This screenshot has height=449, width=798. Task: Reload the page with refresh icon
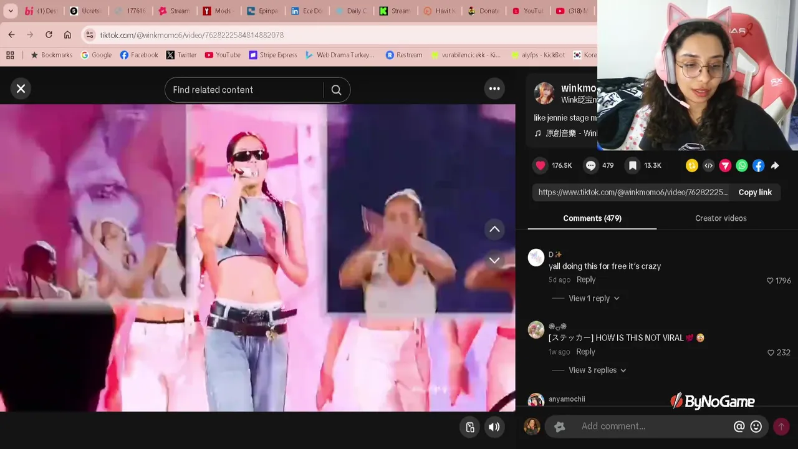point(49,35)
